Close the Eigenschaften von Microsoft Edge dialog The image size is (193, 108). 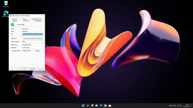[x=43, y=16]
